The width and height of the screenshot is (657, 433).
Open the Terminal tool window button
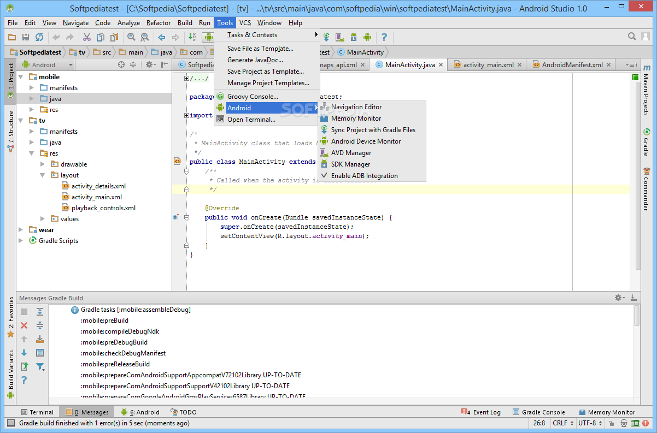(37, 412)
